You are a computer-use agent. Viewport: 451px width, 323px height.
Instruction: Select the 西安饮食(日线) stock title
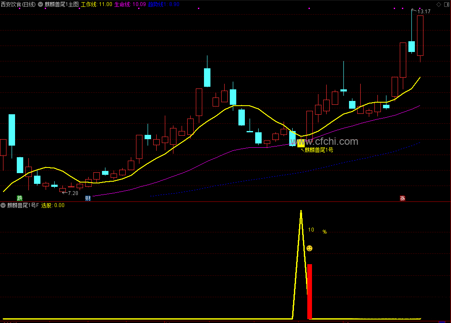tap(19, 4)
